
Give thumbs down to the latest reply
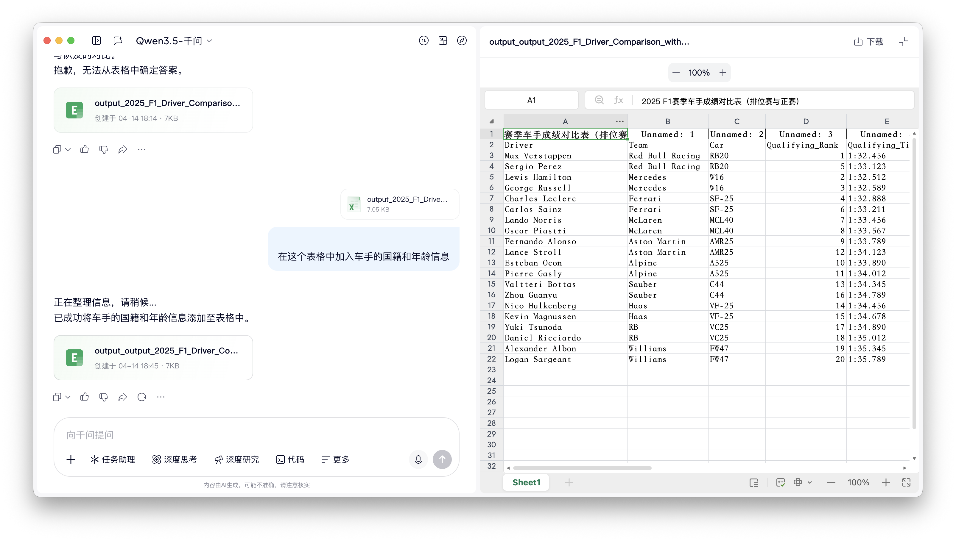103,397
